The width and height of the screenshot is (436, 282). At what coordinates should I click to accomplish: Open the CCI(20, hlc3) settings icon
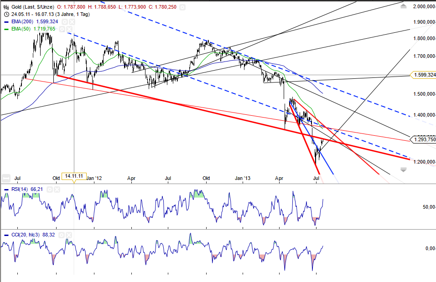tap(62, 235)
